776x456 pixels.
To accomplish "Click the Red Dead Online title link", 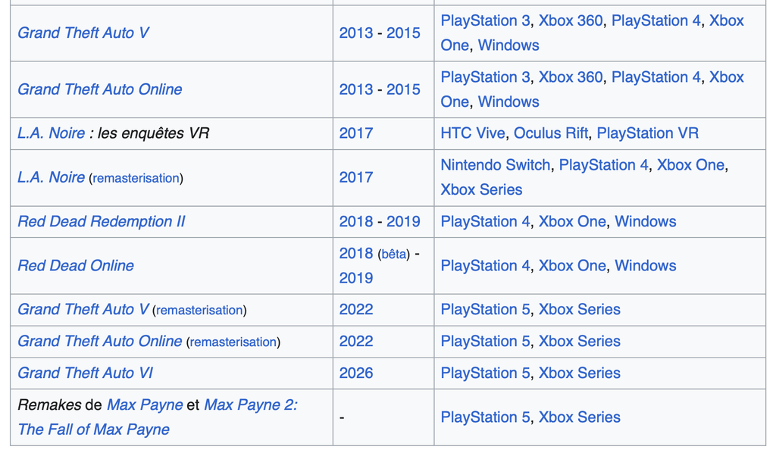I will pyautogui.click(x=76, y=266).
